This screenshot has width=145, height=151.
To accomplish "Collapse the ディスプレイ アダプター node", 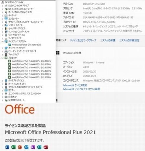I will [x=2, y=42].
